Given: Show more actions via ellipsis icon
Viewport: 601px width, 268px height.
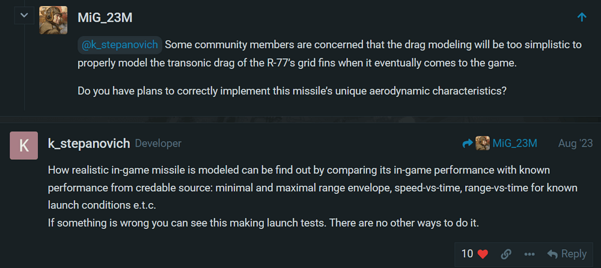Looking at the screenshot, I should (529, 254).
